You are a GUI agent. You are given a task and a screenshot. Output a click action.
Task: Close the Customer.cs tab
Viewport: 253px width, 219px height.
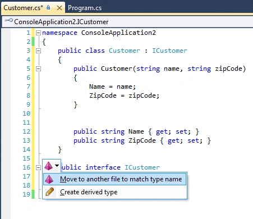tap(59, 8)
